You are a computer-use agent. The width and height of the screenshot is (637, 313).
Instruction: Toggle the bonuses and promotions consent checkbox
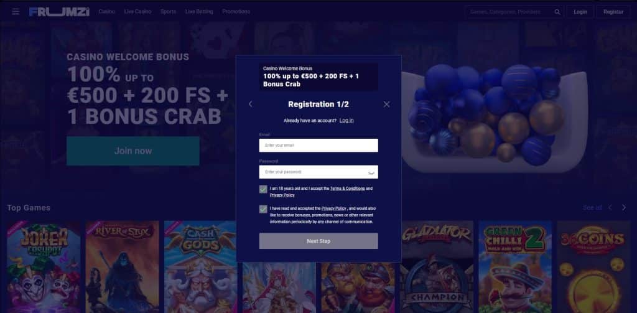(x=263, y=209)
